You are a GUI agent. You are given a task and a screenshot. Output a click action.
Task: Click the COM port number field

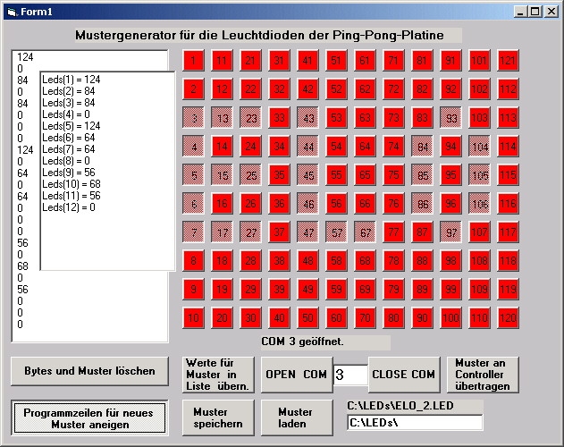(x=350, y=375)
